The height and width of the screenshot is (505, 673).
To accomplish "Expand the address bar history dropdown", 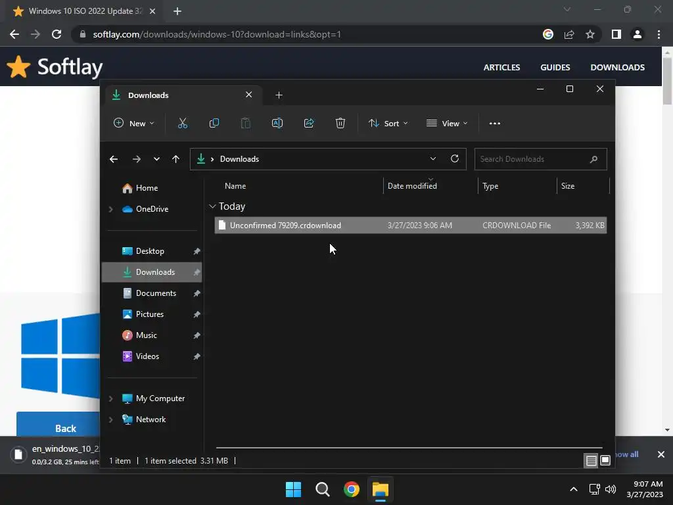I will tap(433, 158).
